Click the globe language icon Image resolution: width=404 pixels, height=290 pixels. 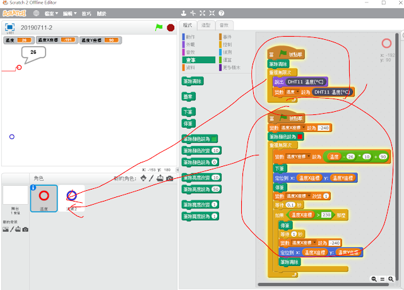click(x=37, y=13)
